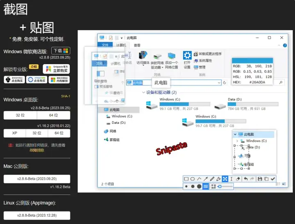The image size is (295, 224).
Task: Click 管理 in the ribbon
Action: [200, 67]
